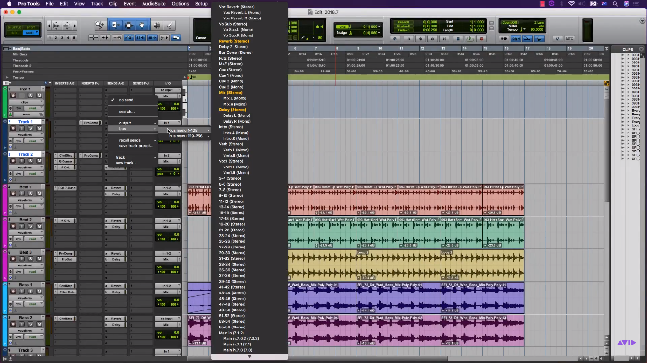Click the metronome click icon in transport

click(x=516, y=39)
